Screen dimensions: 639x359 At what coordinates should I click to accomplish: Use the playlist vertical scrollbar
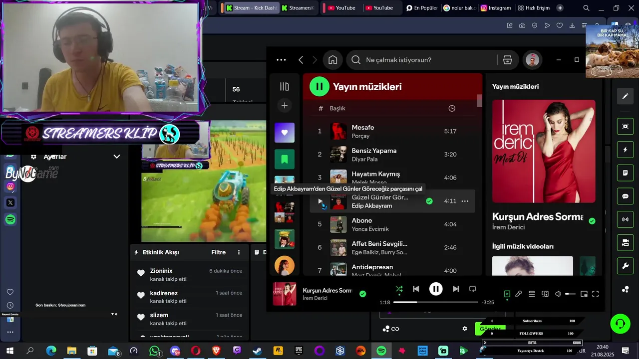click(480, 100)
